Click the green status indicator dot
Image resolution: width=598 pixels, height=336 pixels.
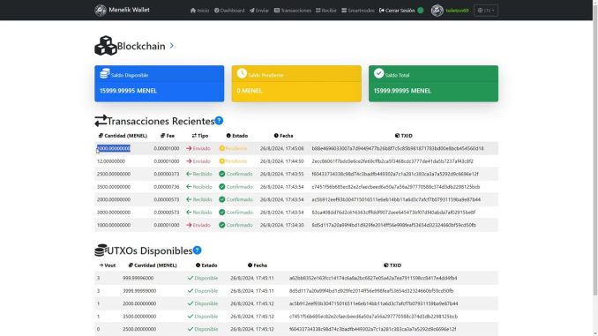pos(421,11)
